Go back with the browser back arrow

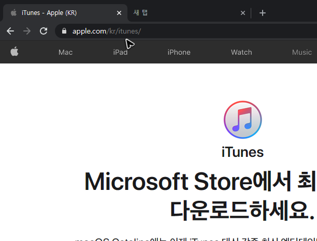tap(10, 31)
